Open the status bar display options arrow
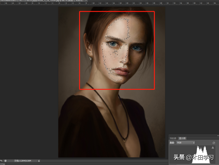This screenshot has height=165, width=219. pos(39,161)
